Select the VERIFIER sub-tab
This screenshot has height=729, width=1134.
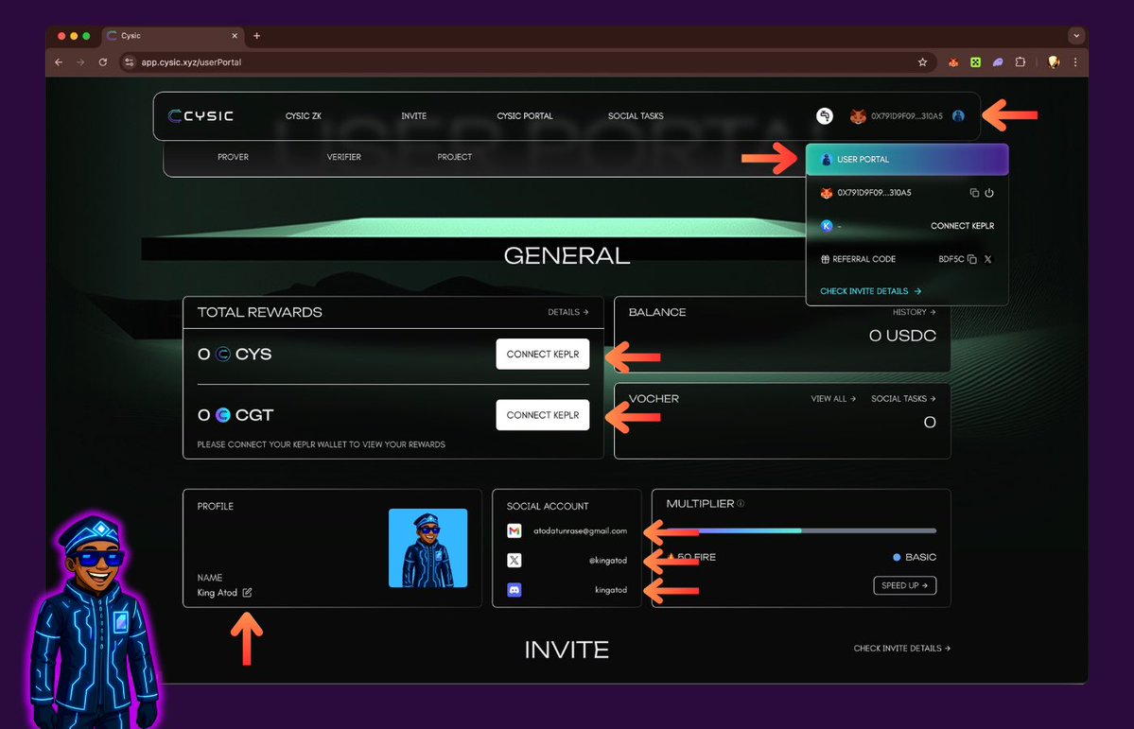[343, 157]
